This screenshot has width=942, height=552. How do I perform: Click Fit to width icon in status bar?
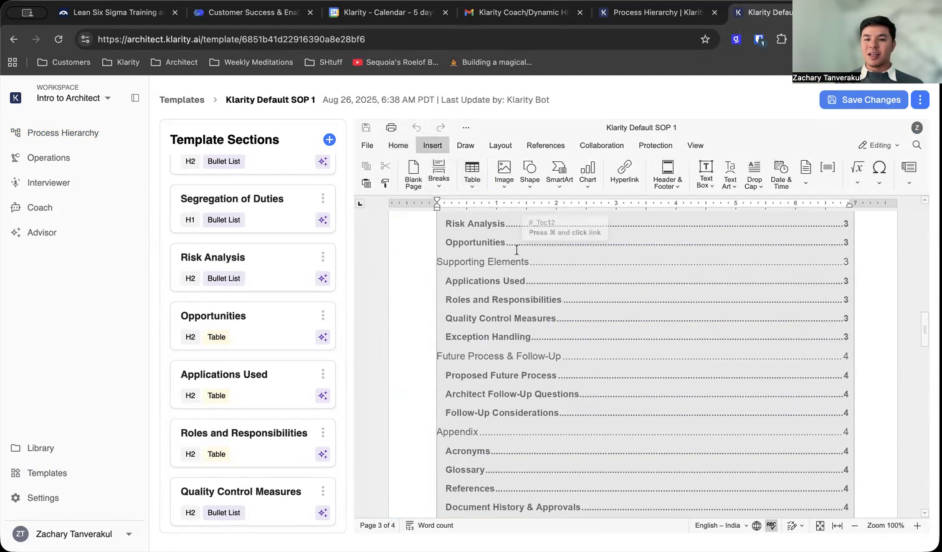837,526
